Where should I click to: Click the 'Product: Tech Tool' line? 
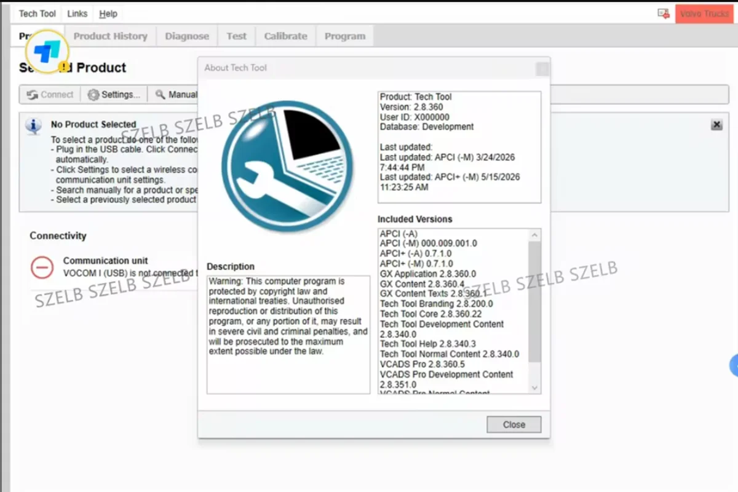416,97
